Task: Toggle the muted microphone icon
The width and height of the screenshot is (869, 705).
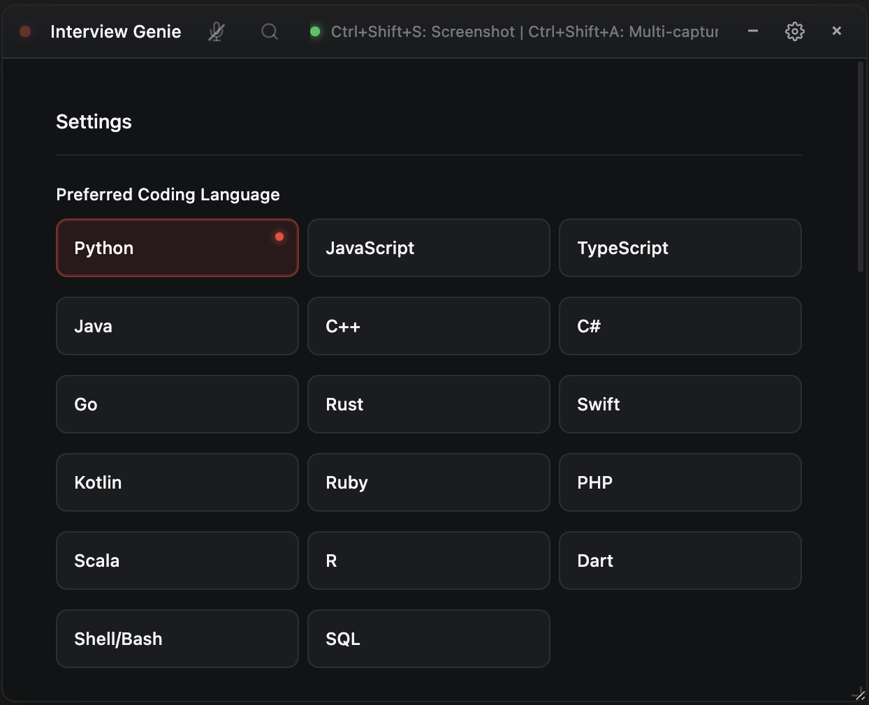Action: [x=217, y=31]
